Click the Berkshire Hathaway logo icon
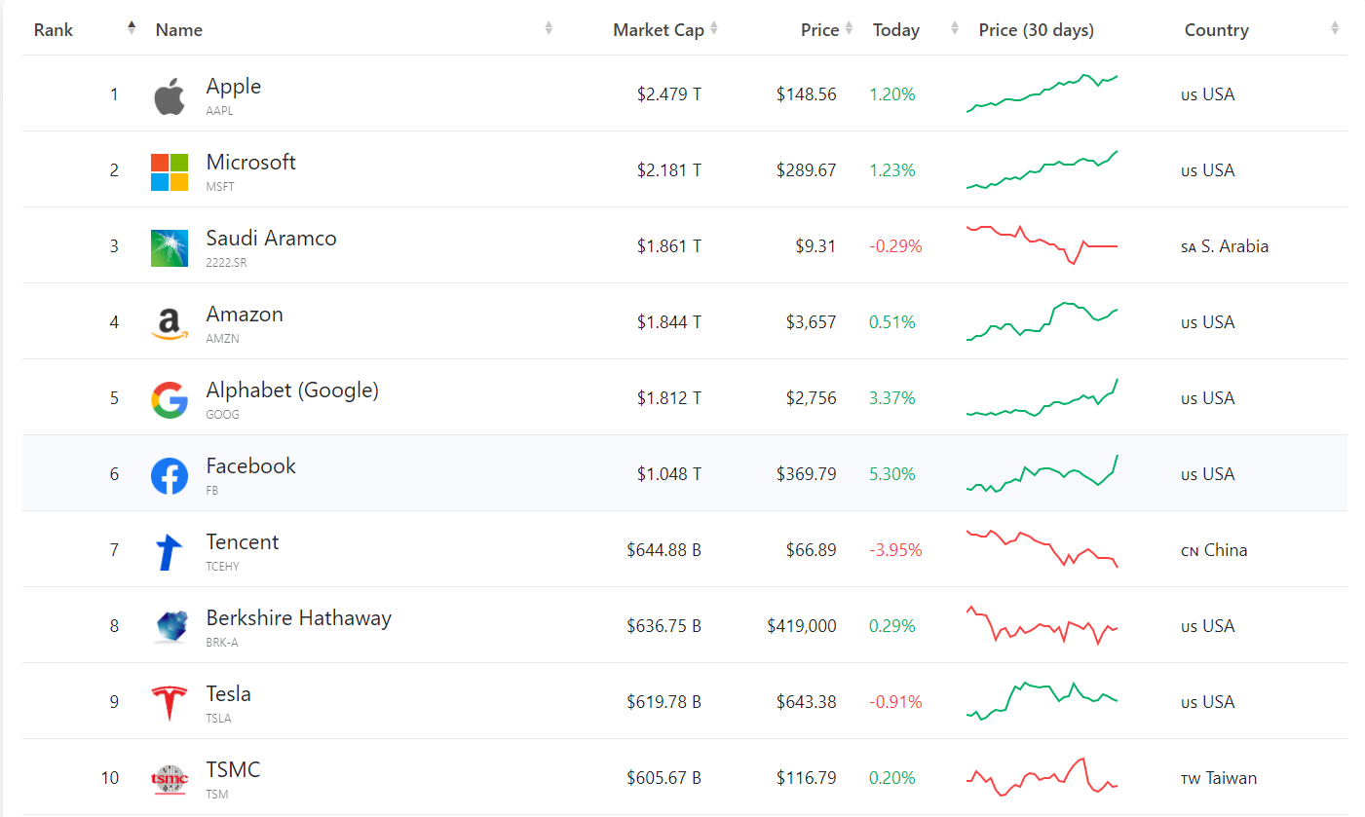The width and height of the screenshot is (1365, 817). point(170,628)
